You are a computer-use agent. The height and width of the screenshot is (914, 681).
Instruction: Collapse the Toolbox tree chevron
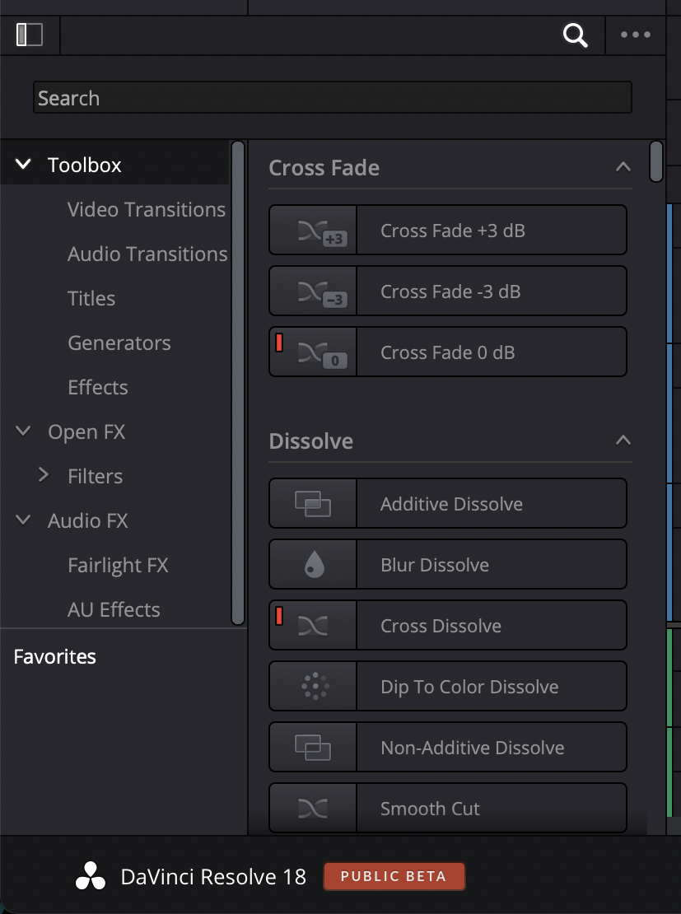point(23,165)
